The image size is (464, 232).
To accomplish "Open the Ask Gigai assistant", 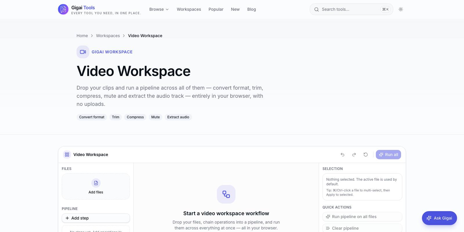I will 439,218.
